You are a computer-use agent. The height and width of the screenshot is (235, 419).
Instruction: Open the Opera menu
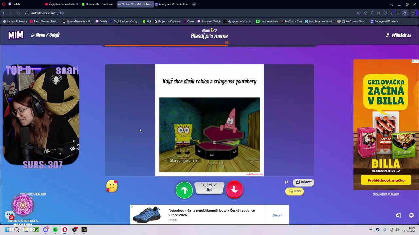[x=4, y=4]
